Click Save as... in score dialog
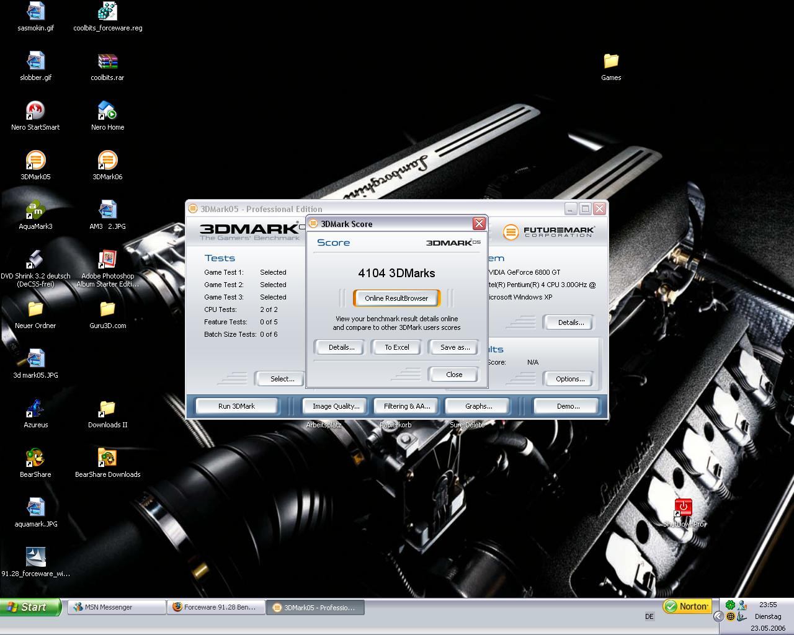The image size is (794, 635). pyautogui.click(x=455, y=347)
